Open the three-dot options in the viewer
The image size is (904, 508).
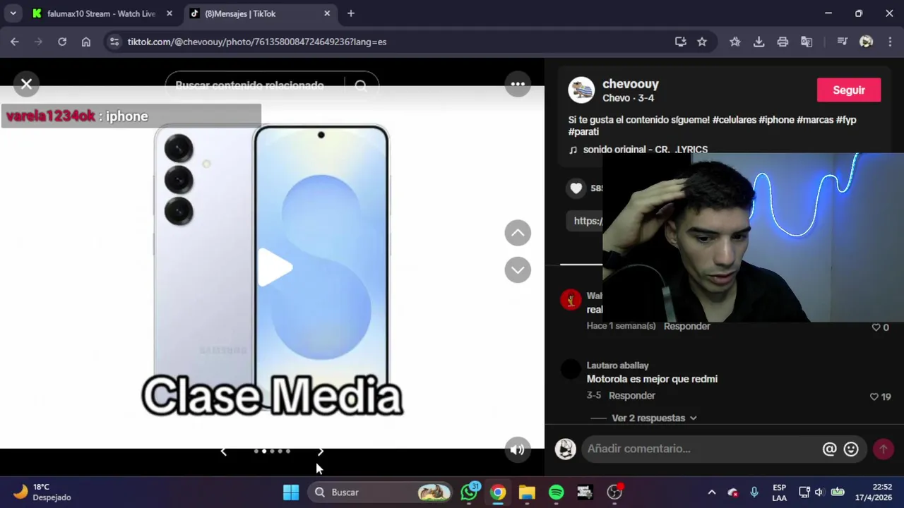pos(518,84)
